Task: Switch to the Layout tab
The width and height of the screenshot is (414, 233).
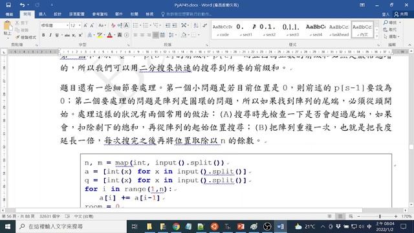Action: tap(77, 14)
